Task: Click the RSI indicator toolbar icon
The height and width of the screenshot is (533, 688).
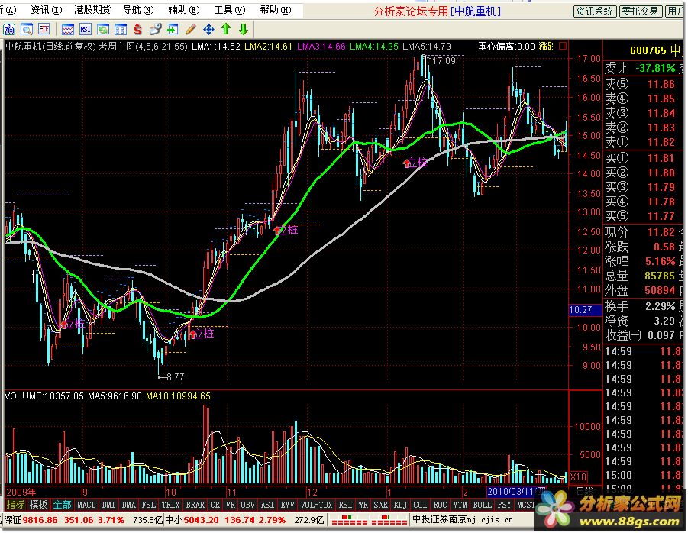Action: coord(85,29)
